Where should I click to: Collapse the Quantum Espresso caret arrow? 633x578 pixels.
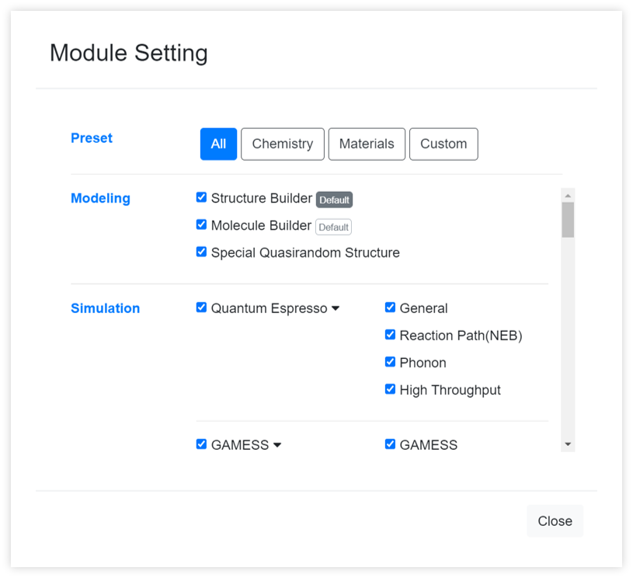pyautogui.click(x=336, y=308)
